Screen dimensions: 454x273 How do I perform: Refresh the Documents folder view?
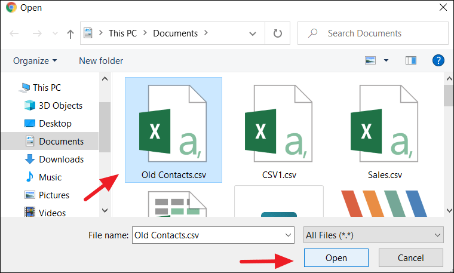[x=277, y=33]
